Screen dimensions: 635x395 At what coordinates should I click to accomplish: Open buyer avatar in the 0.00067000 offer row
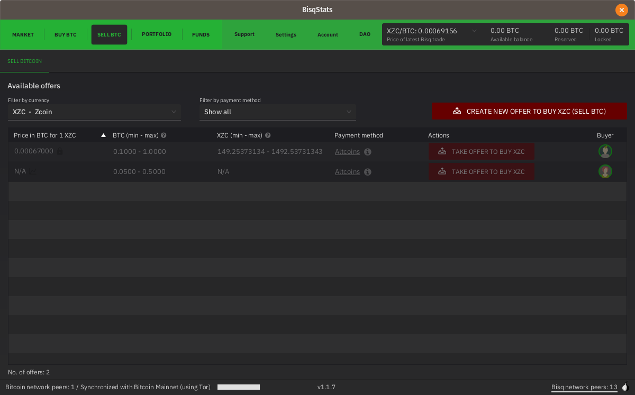pyautogui.click(x=605, y=151)
